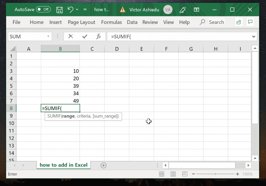Click cell containing 39
This screenshot has height=186, width=266.
(x=60, y=86)
